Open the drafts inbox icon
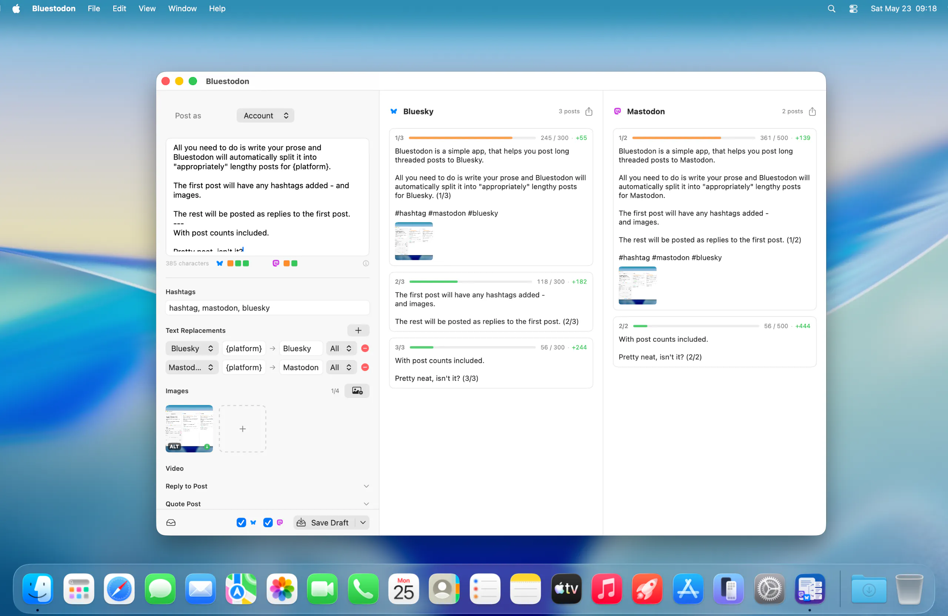948x616 pixels. [171, 522]
